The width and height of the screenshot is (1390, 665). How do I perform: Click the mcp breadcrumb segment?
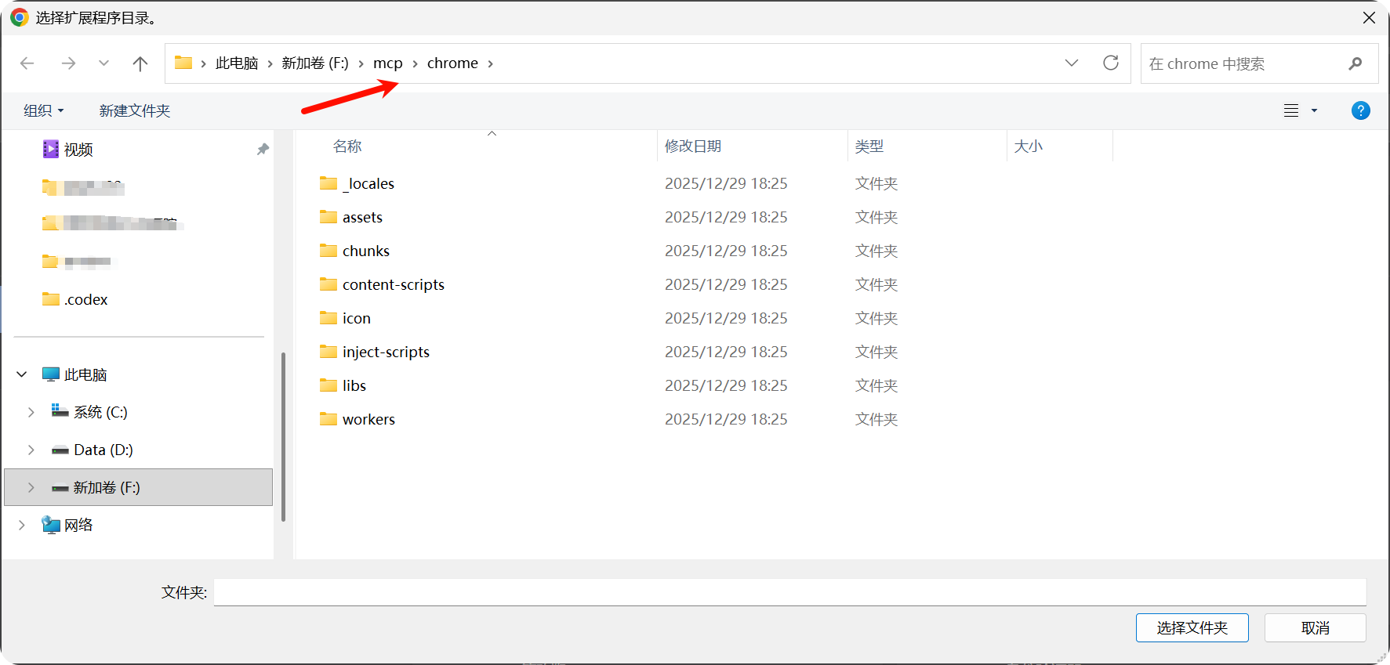(387, 63)
